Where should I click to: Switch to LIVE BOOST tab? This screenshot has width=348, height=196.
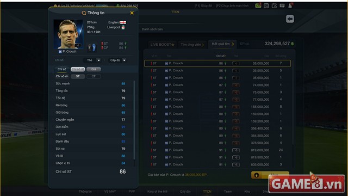pos(162,45)
